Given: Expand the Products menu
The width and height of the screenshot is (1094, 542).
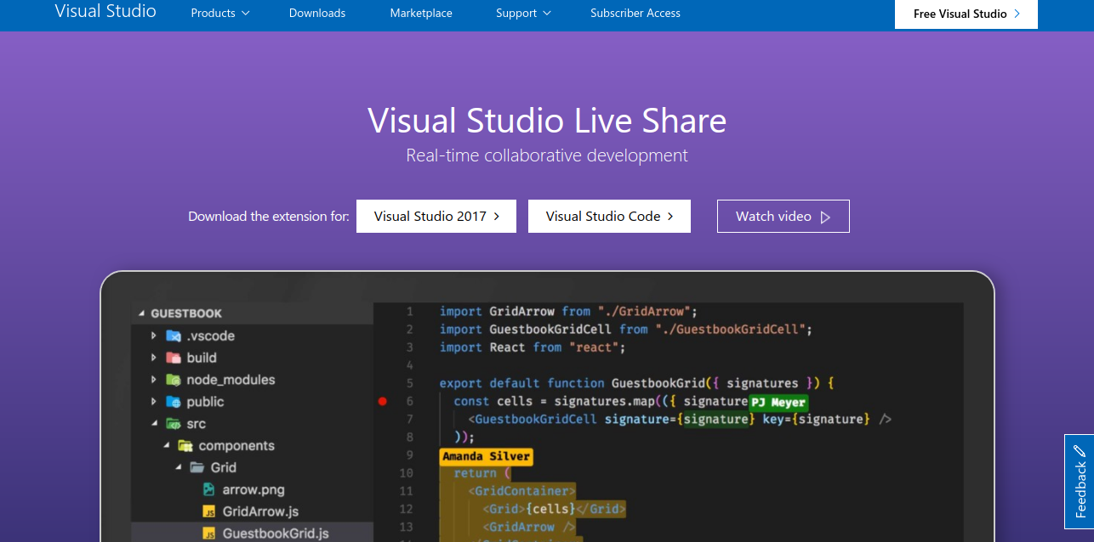Looking at the screenshot, I should coord(220,13).
